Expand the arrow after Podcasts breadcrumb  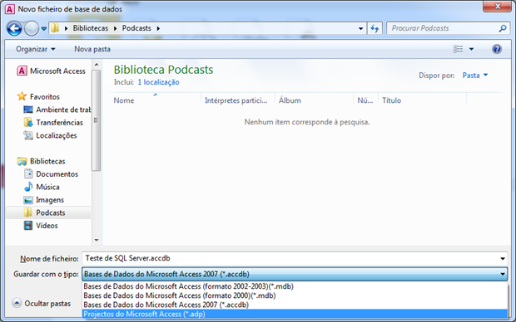pos(158,28)
